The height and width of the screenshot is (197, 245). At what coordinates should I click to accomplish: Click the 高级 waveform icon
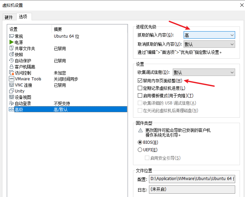(x=12, y=109)
